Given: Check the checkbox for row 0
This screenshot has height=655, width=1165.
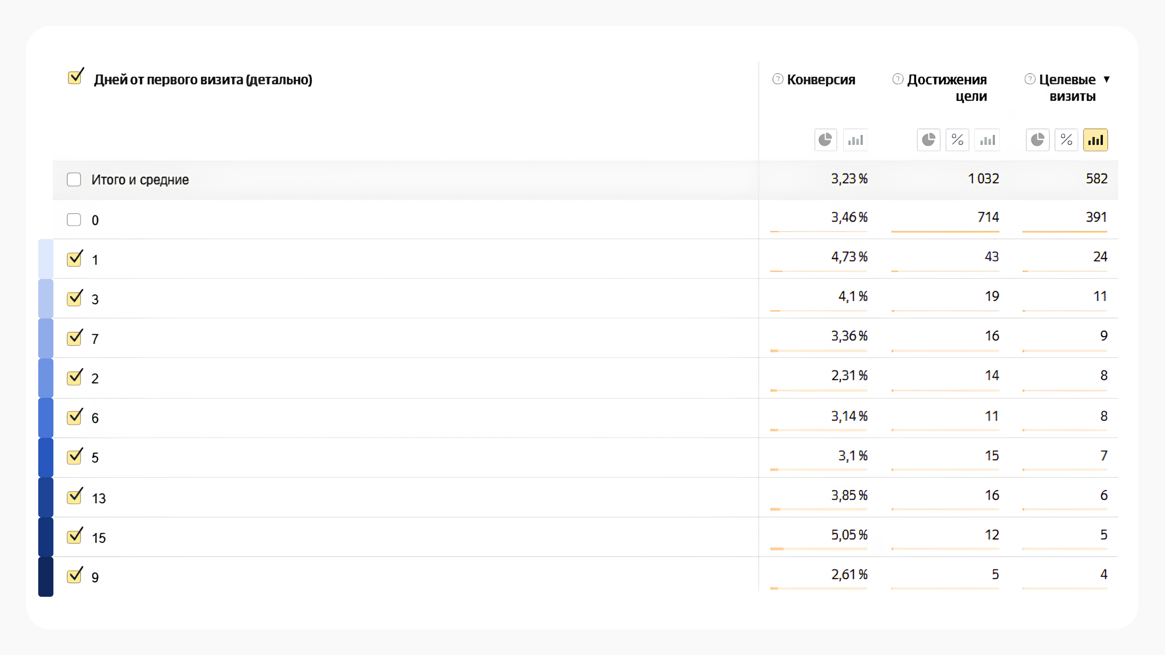Looking at the screenshot, I should tap(74, 220).
